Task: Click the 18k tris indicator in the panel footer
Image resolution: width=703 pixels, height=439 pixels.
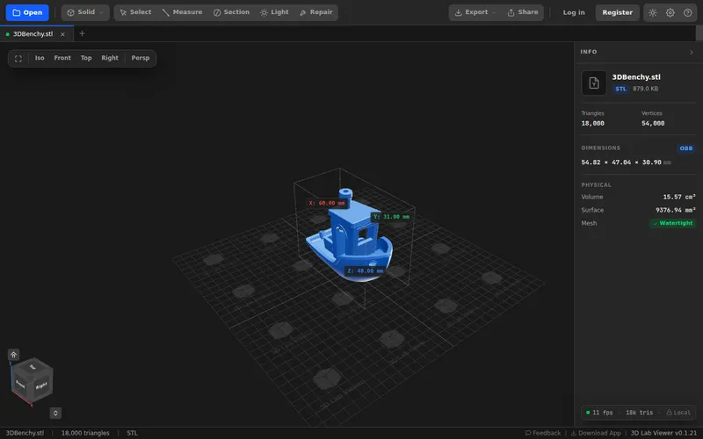Action: 640,413
